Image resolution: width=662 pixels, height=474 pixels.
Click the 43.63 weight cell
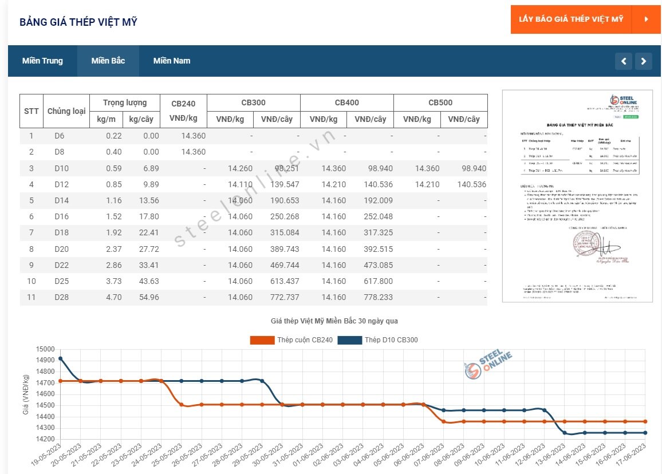[x=149, y=281]
